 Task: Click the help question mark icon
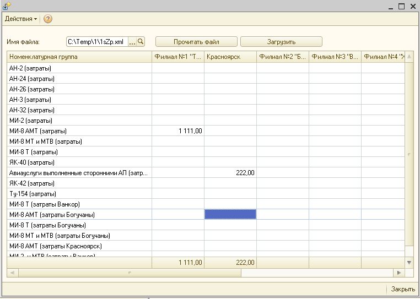tap(48, 19)
